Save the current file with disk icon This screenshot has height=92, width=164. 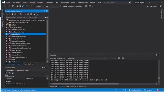20,6
